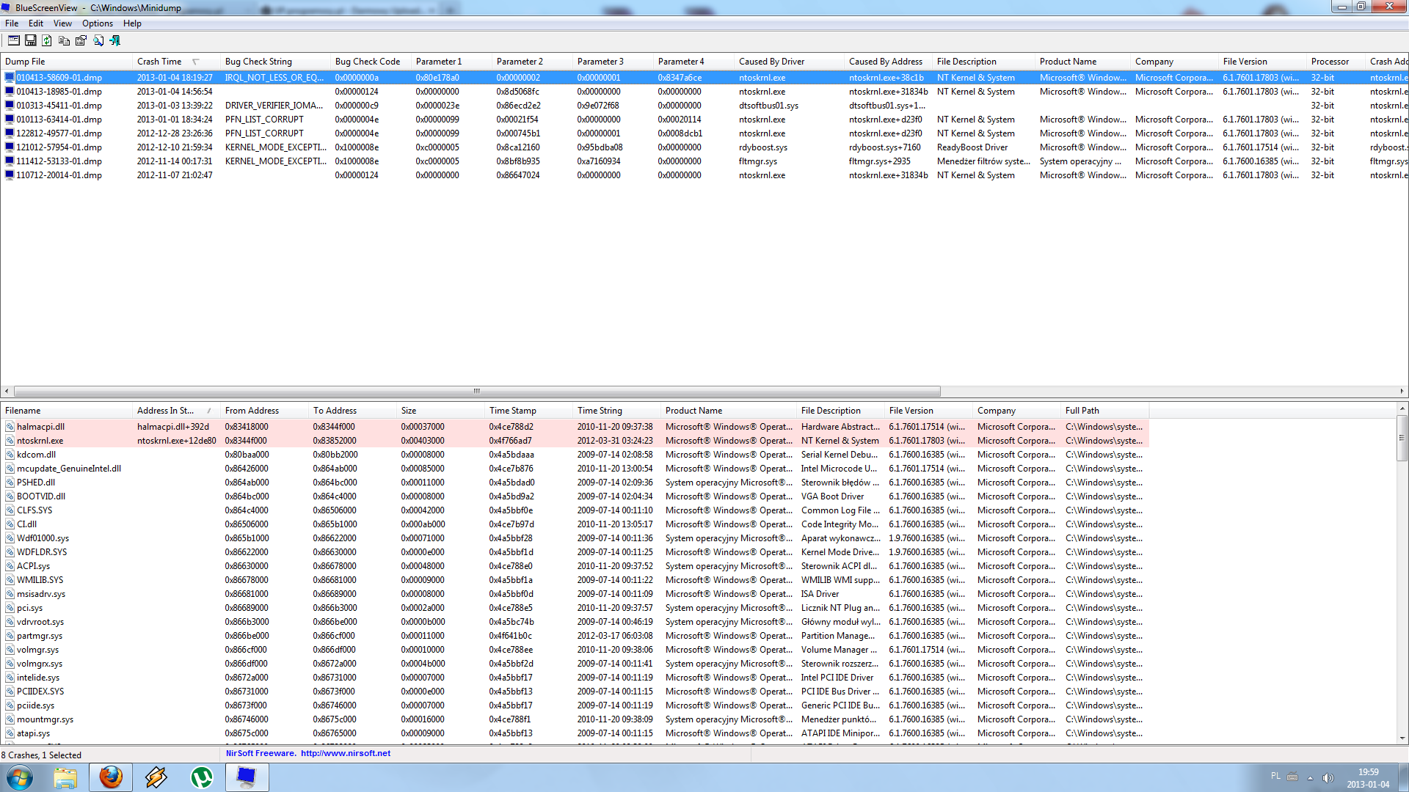Sort by the Crash Time column header
Viewport: 1409px width, 792px height.
(176, 62)
